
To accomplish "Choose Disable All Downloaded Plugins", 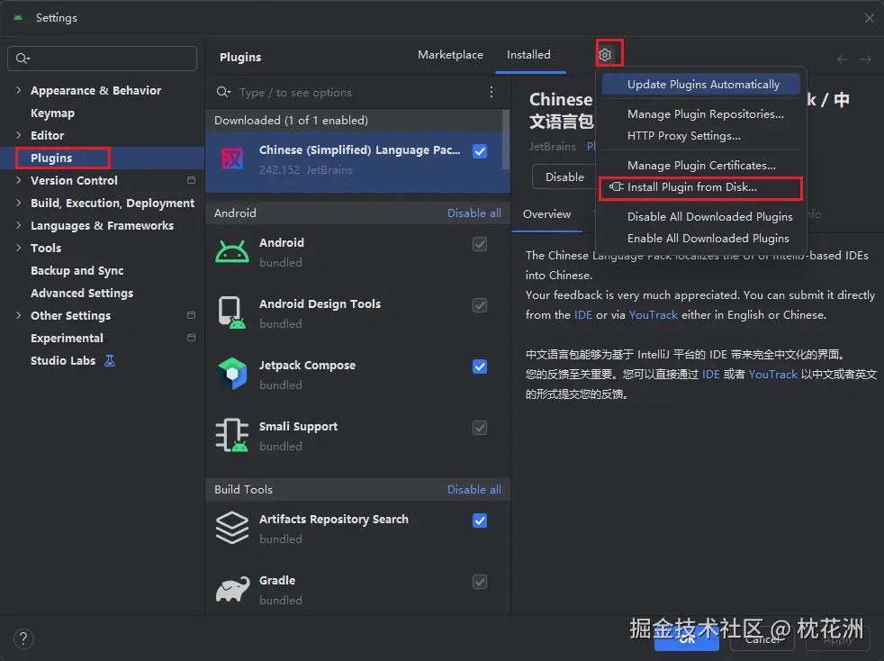I will pyautogui.click(x=700, y=216).
